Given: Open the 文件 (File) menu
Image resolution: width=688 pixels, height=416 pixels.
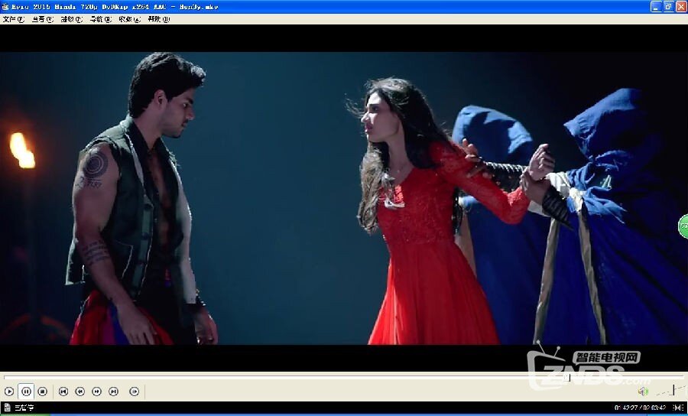Looking at the screenshot, I should (x=13, y=19).
